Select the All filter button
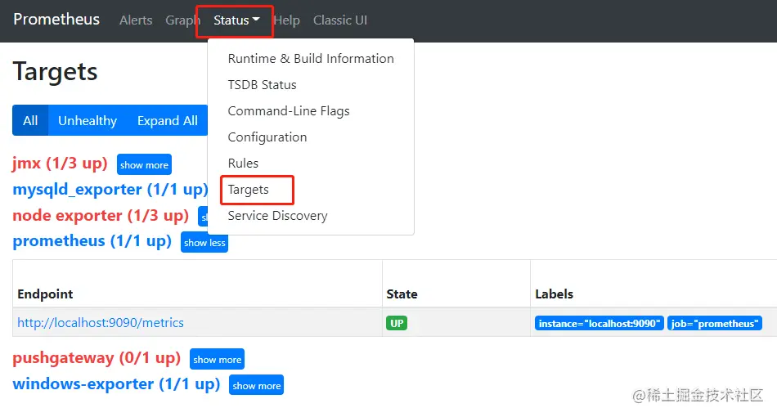Image resolution: width=777 pixels, height=417 pixels. point(30,120)
